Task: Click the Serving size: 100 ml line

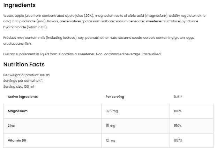Action: 18,86
